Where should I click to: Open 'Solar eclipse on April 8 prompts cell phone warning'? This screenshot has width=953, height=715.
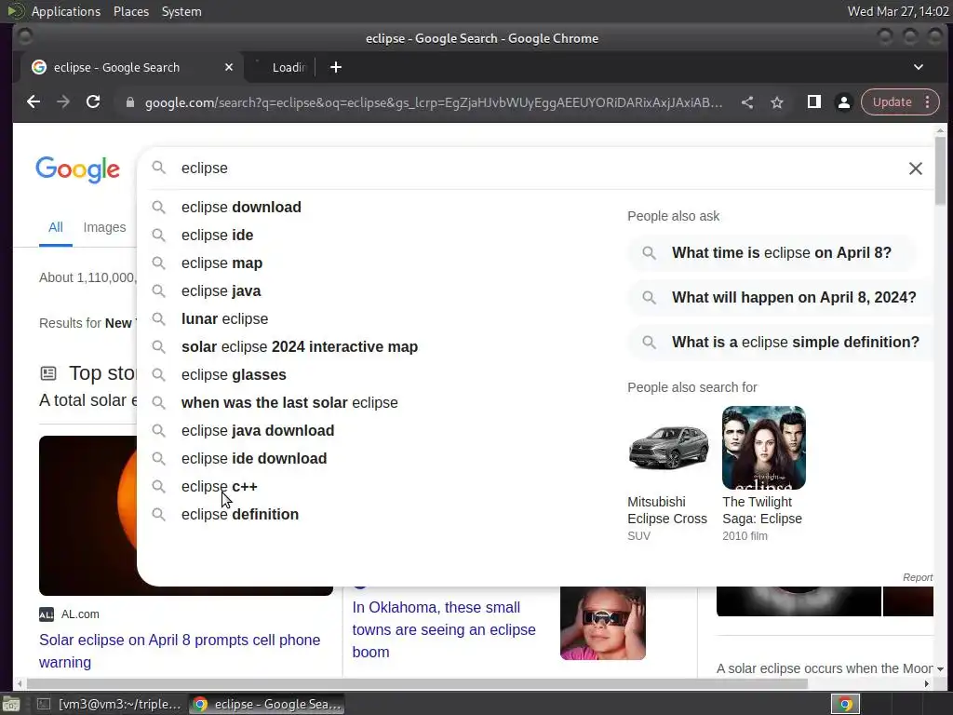click(x=180, y=651)
